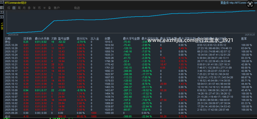Image resolution: width=257 pixels, height=119 pixels.
Task: Click the image translate scan icon
Action: 250,5
